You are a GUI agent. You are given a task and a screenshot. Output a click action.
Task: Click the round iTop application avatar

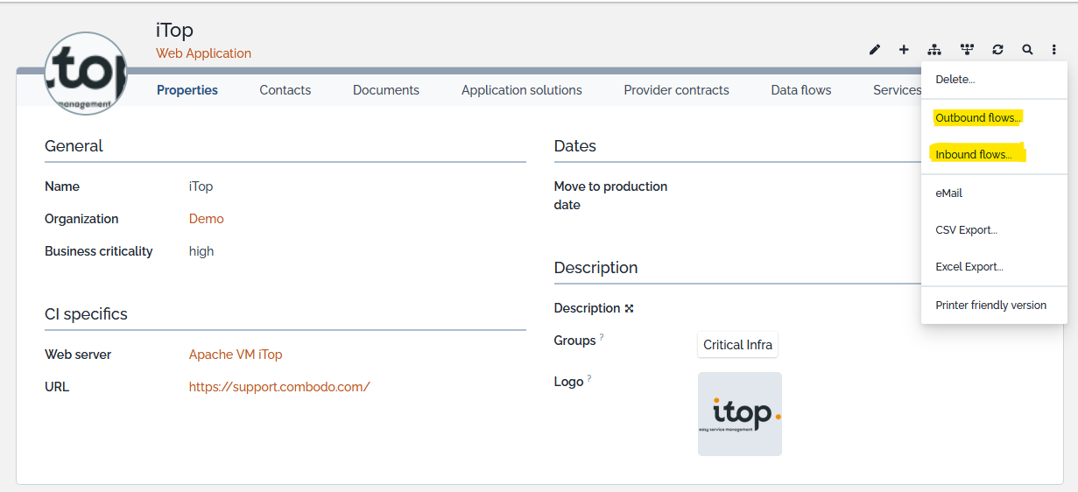[85, 74]
